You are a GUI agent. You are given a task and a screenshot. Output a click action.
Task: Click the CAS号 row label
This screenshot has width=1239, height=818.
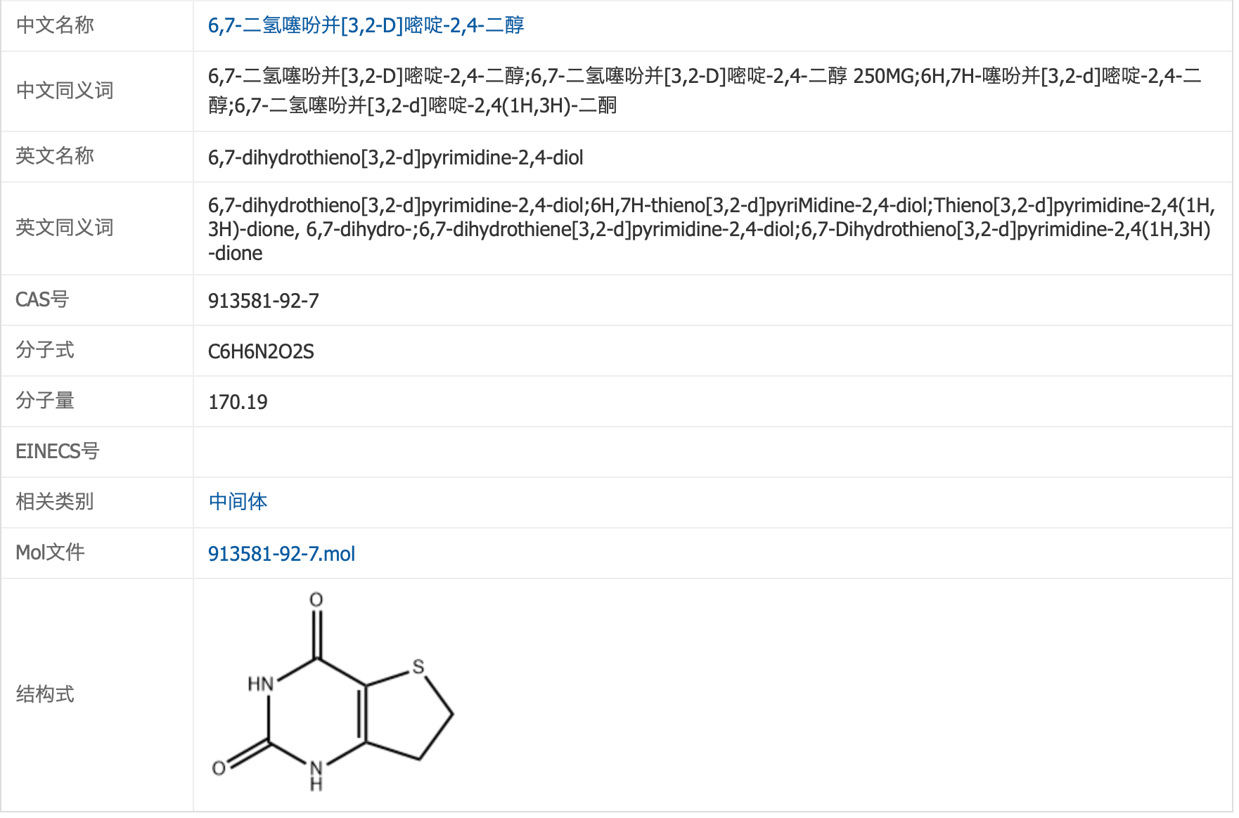click(42, 299)
